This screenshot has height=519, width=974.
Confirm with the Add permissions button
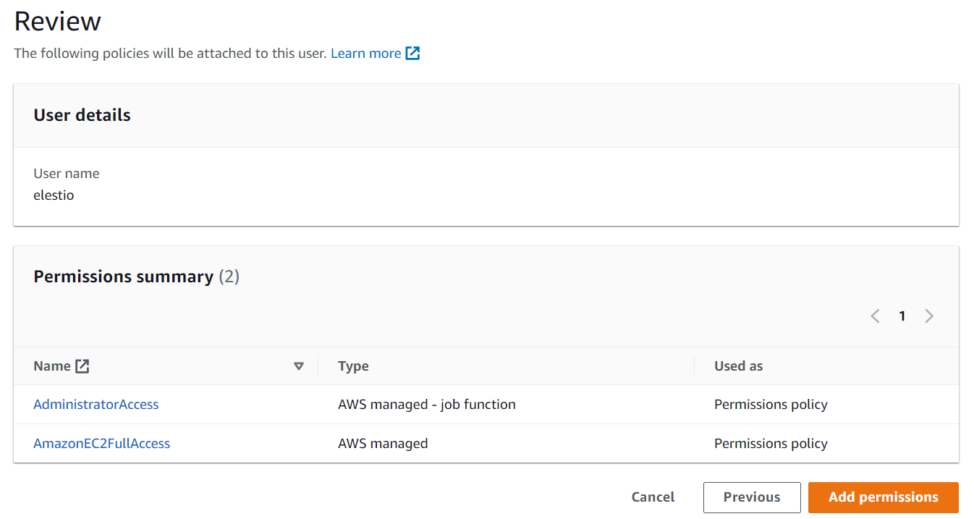click(x=883, y=497)
